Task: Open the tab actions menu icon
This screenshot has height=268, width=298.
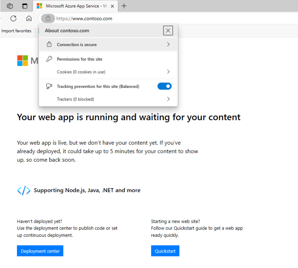Action: tap(25, 6)
